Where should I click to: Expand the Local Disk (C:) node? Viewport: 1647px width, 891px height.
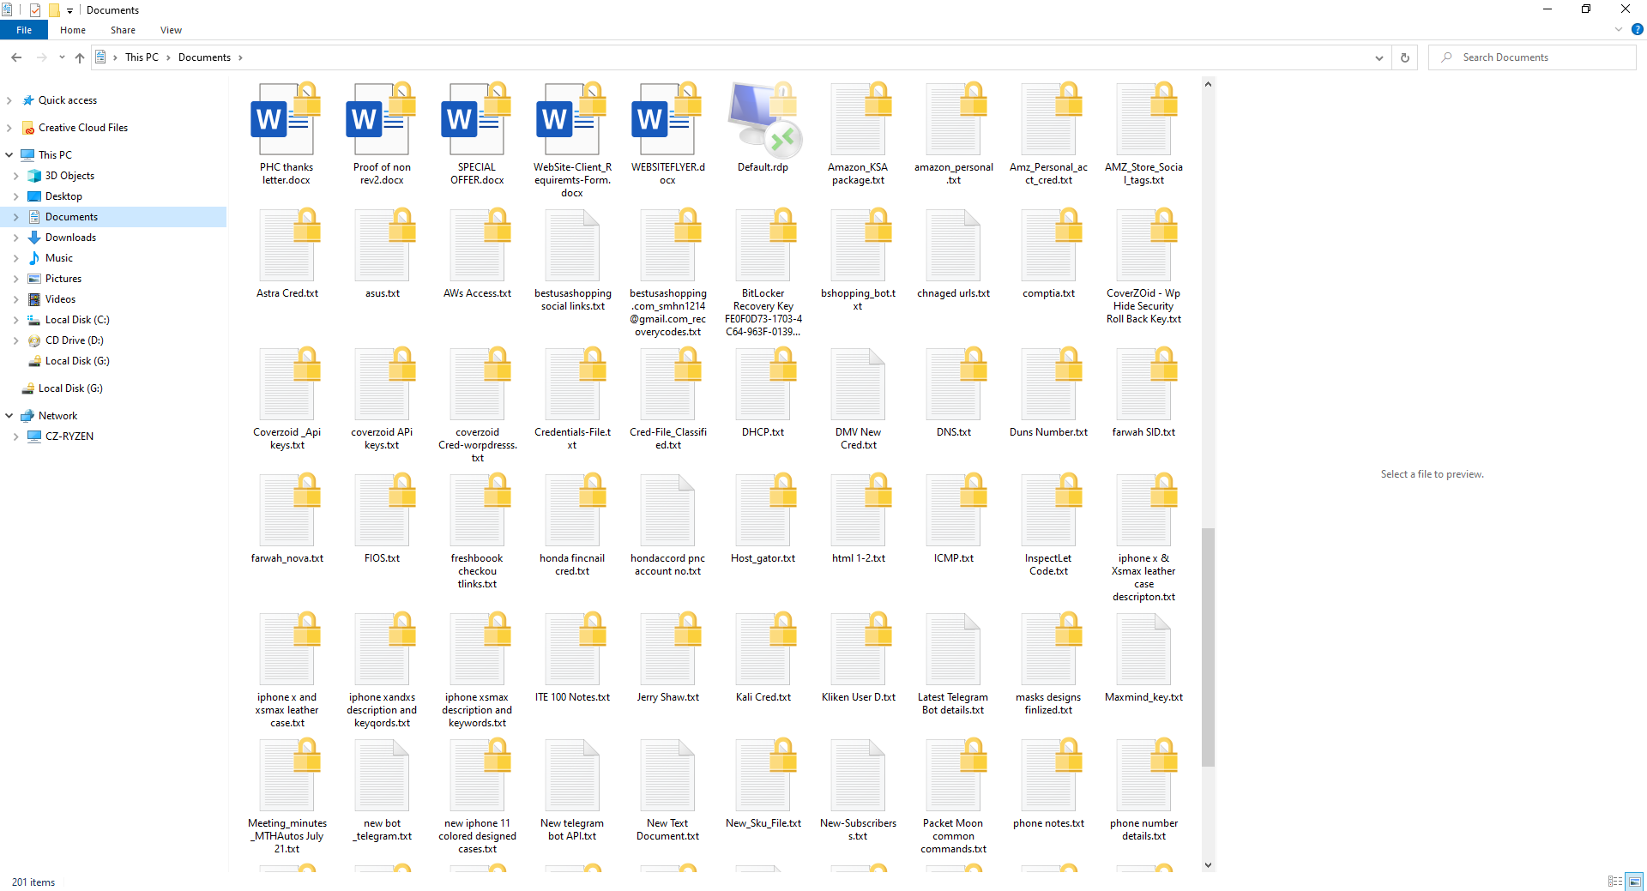(15, 320)
